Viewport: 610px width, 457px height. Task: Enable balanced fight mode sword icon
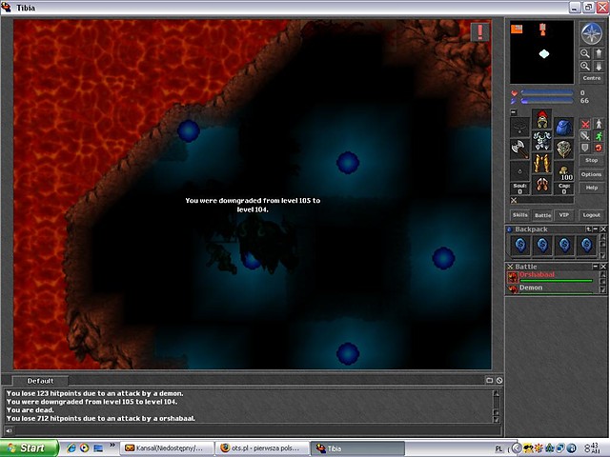tap(585, 135)
